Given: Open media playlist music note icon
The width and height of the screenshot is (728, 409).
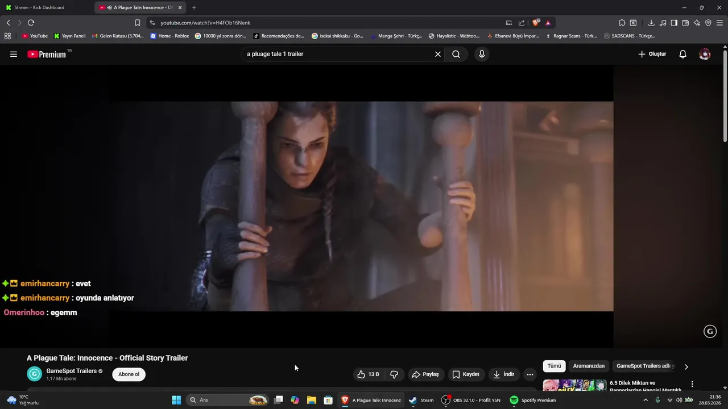Looking at the screenshot, I should click(x=663, y=23).
